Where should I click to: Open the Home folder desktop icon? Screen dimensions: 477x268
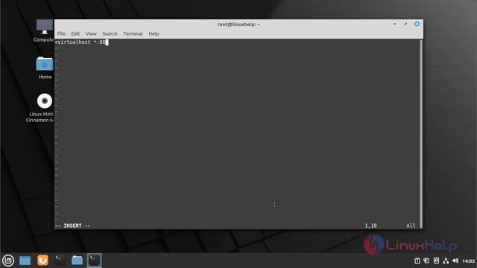[x=45, y=68]
